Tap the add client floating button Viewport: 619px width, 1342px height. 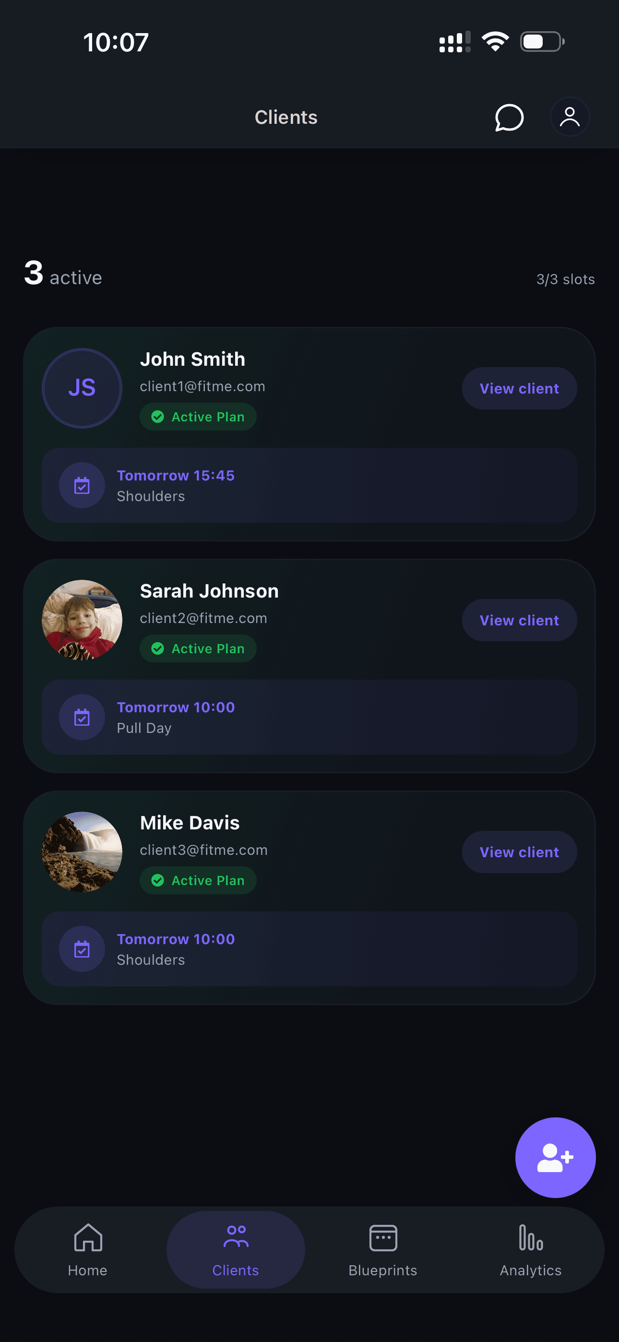[x=555, y=1157]
